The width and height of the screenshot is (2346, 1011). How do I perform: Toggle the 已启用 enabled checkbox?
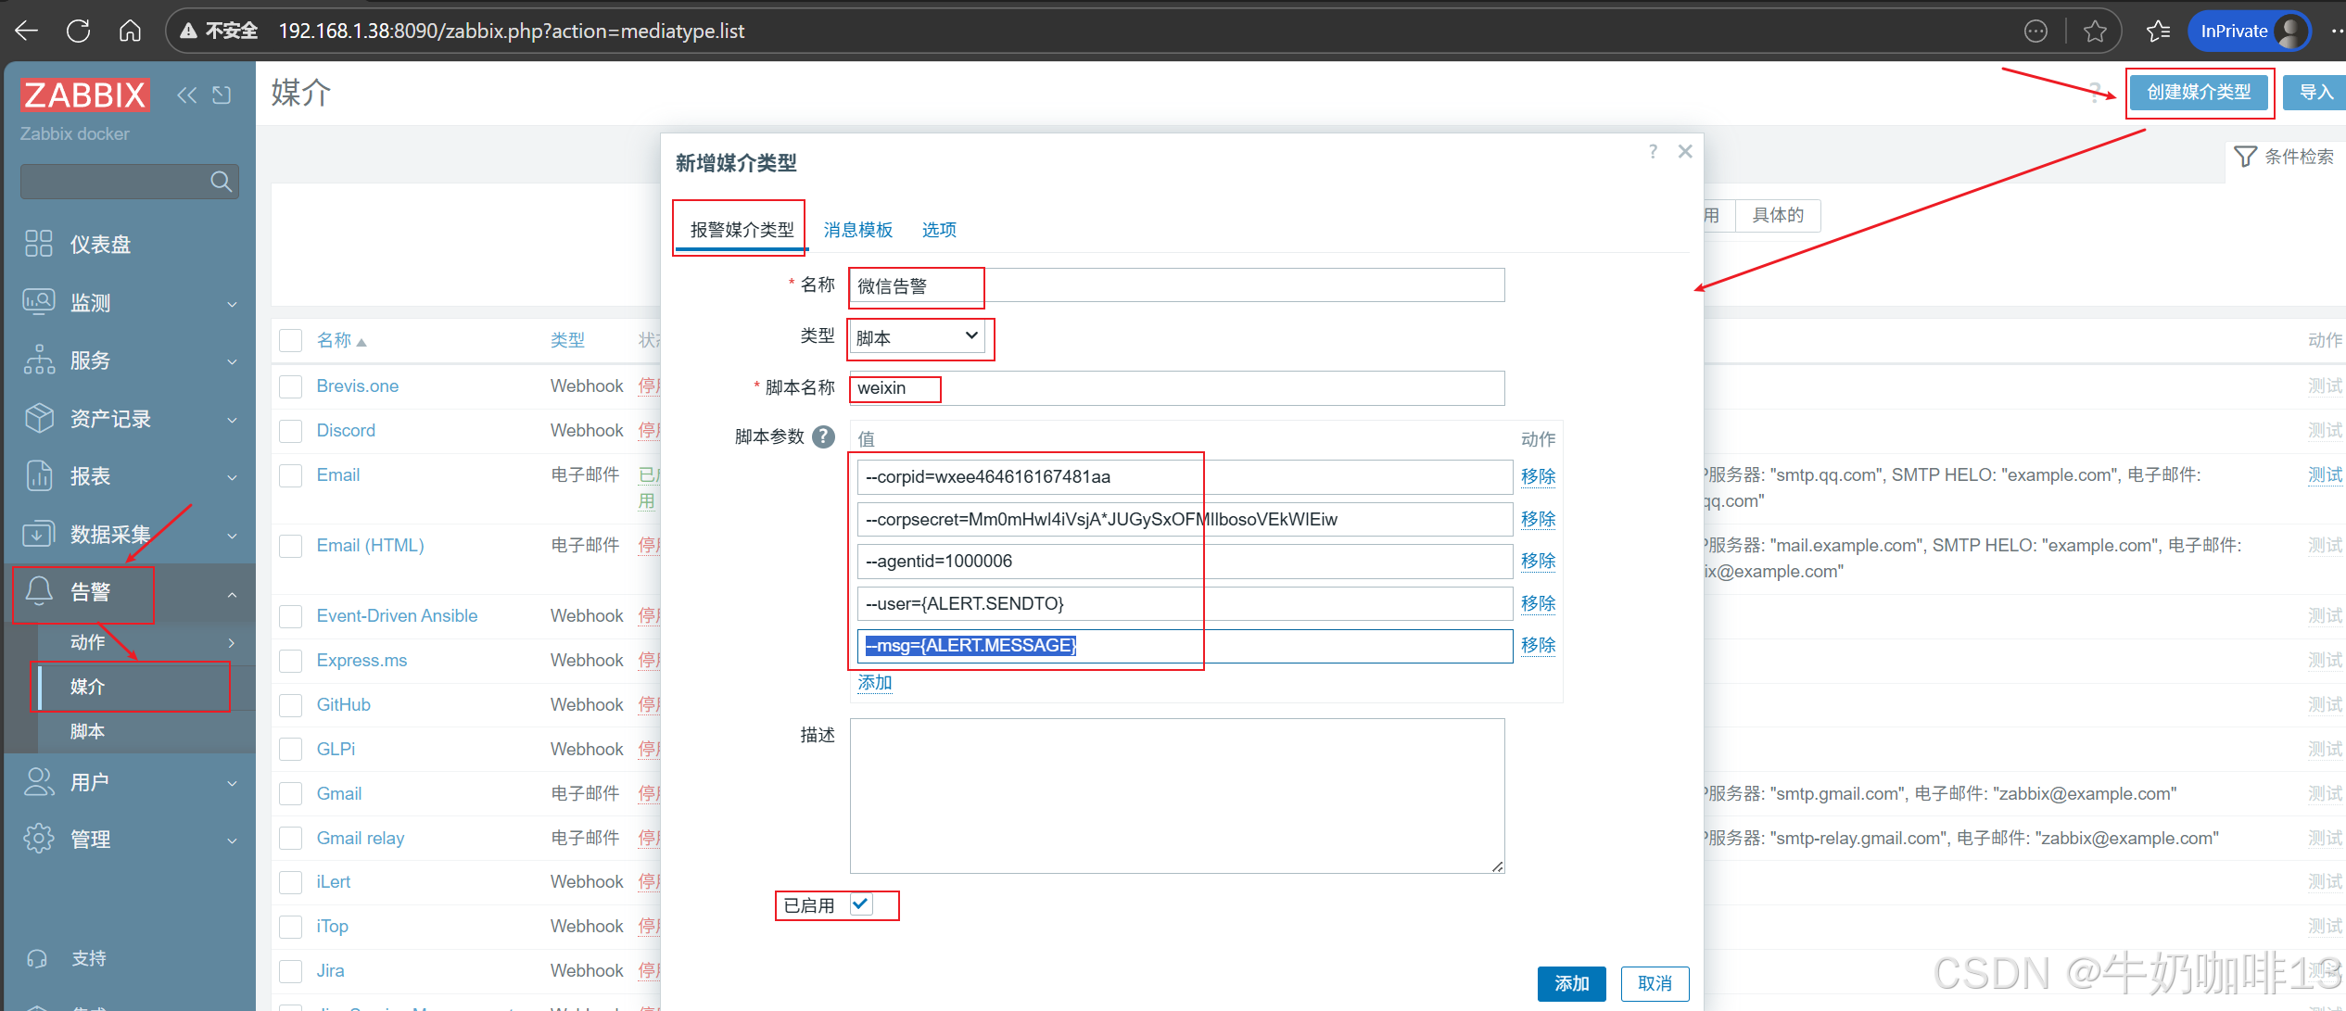861,904
